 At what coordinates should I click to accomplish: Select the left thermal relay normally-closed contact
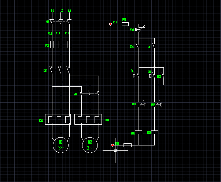(142, 104)
